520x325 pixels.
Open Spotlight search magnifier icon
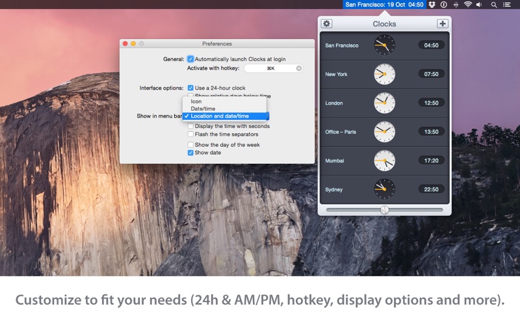494,5
